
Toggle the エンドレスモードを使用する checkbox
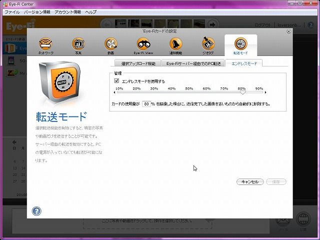click(x=116, y=80)
